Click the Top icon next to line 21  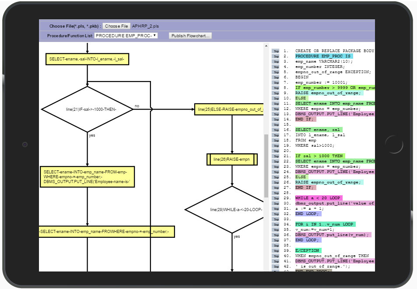coord(276,156)
